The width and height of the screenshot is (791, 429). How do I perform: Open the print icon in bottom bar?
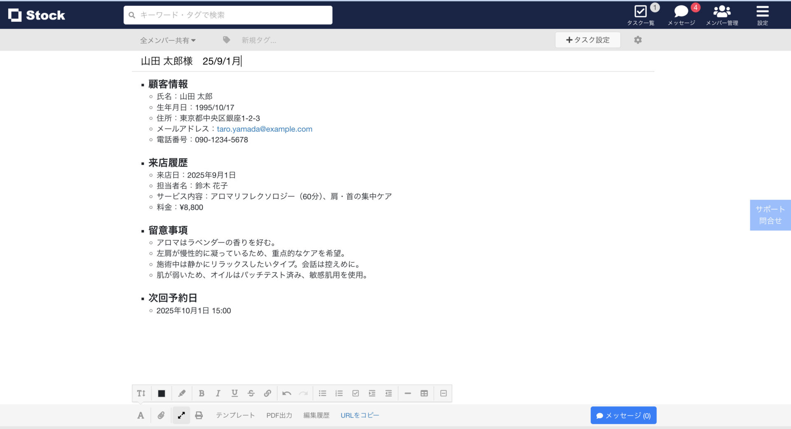(199, 415)
